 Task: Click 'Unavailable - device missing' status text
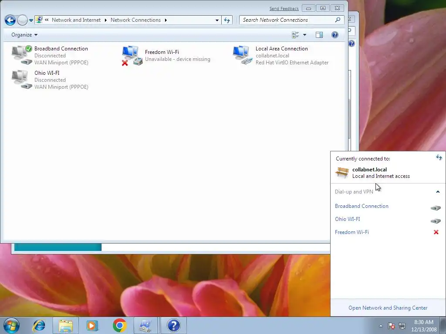(178, 59)
